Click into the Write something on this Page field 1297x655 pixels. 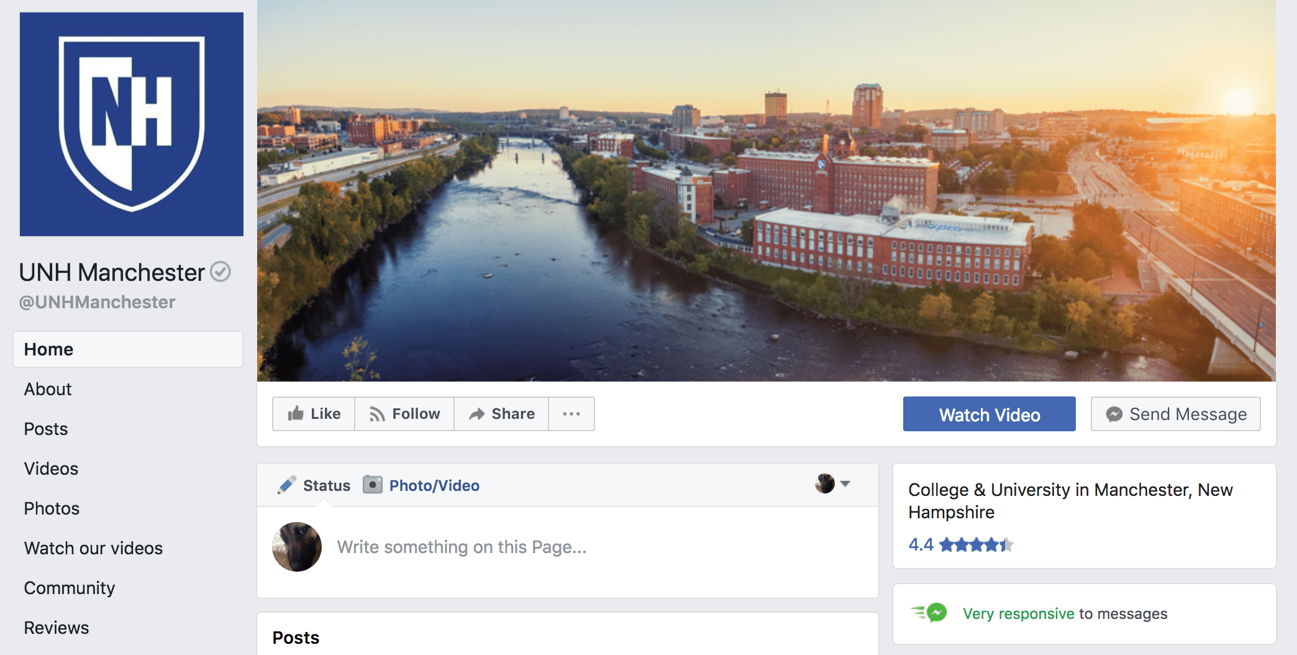[462, 547]
